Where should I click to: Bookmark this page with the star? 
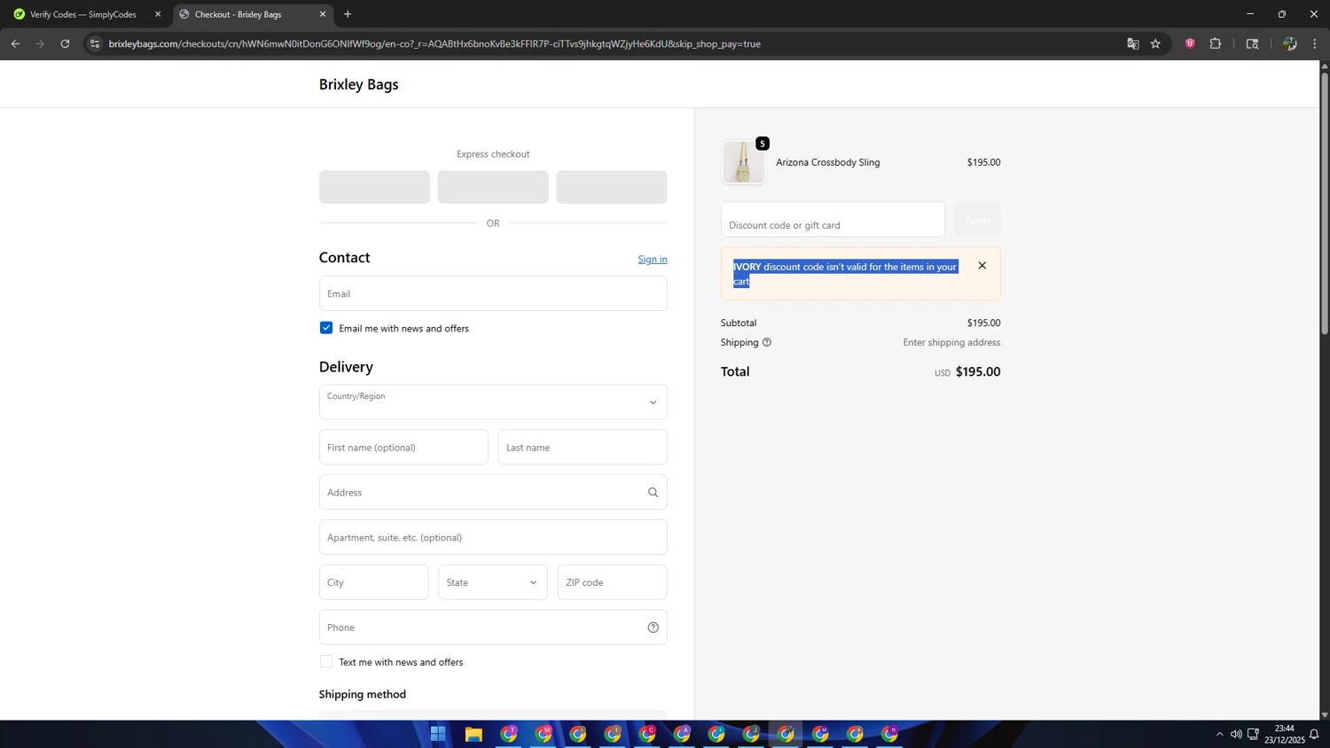(1155, 43)
